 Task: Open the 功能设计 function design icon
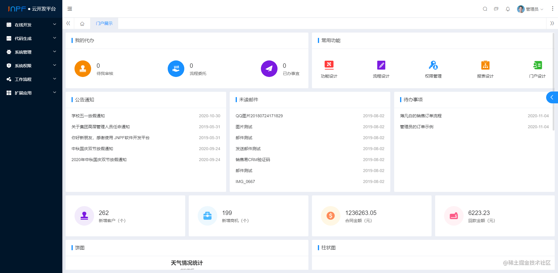pyautogui.click(x=329, y=65)
